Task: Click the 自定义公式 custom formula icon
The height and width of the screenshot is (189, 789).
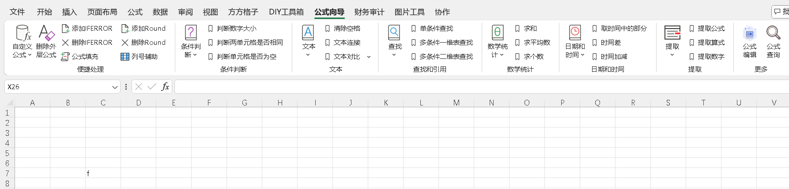Action: [23, 33]
